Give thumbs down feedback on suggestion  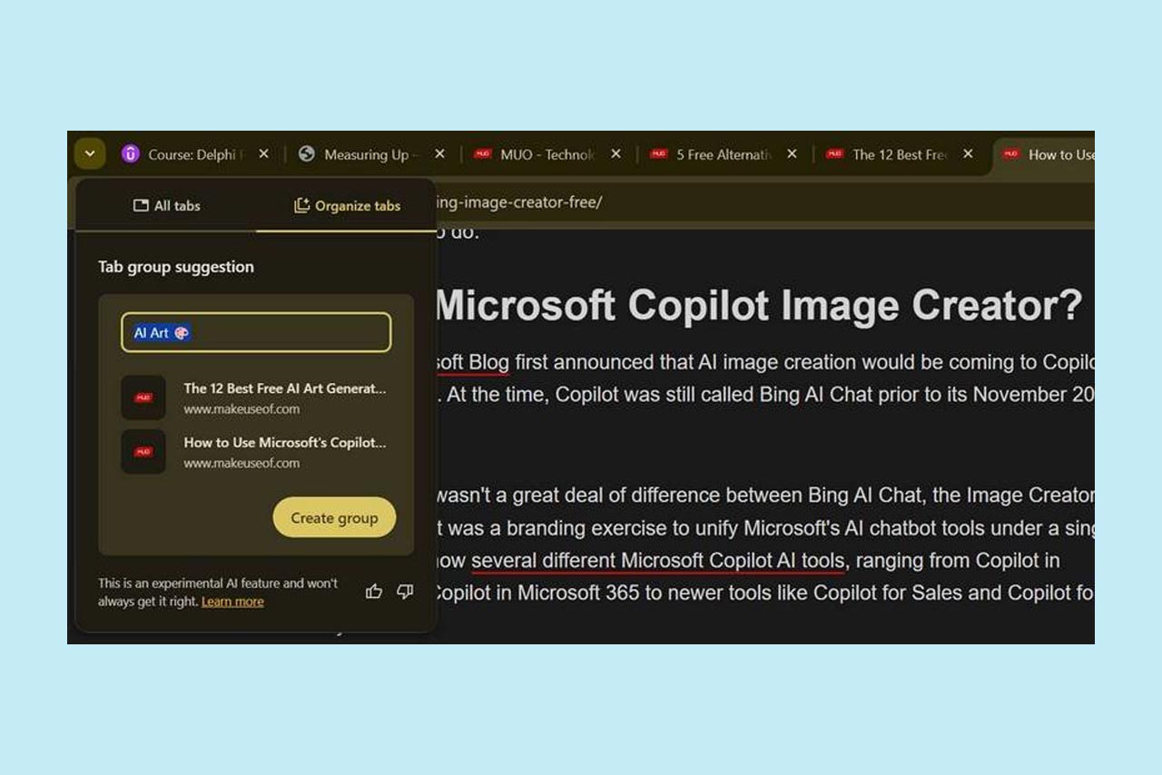[x=405, y=592]
